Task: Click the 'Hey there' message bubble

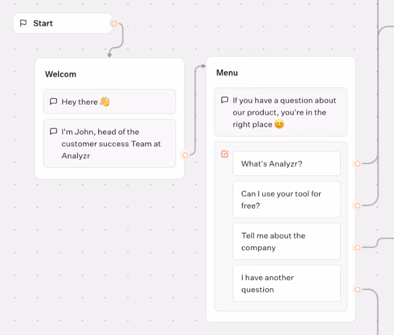Action: [109, 102]
